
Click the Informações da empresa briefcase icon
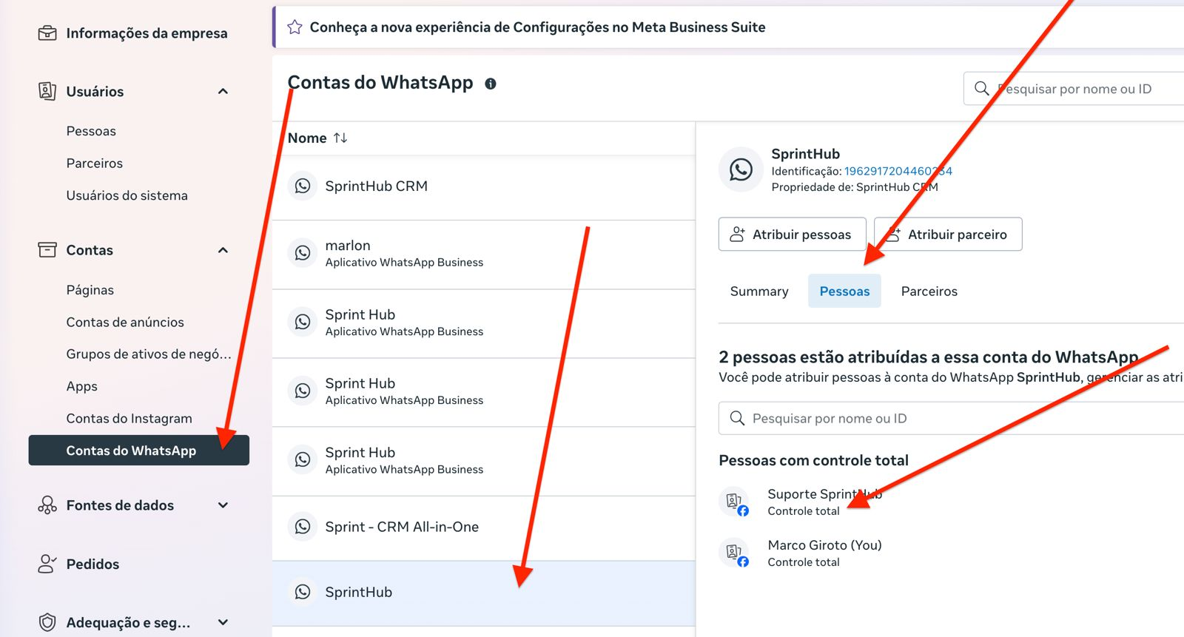coord(47,33)
